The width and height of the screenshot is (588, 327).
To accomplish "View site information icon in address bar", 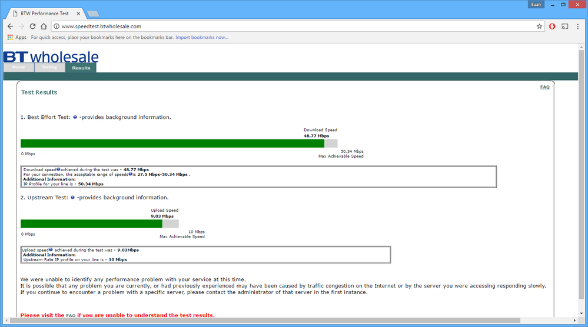I will click(x=57, y=26).
